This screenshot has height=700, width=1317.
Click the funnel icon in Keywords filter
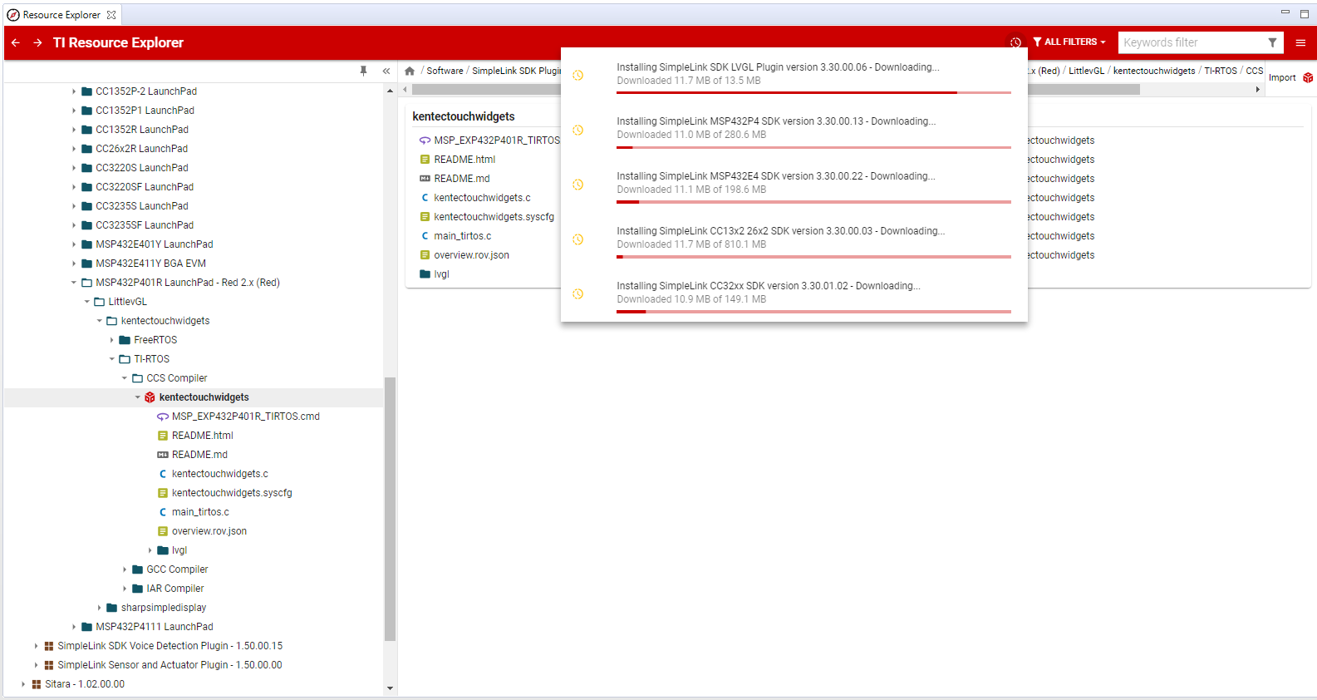(x=1272, y=42)
